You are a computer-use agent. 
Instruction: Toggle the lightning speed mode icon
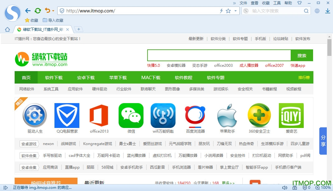click(221, 11)
